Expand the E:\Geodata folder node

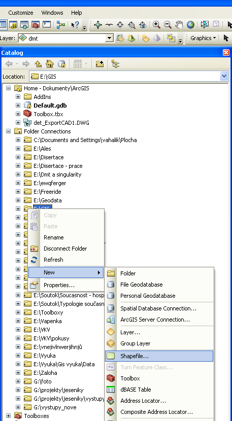[x=18, y=200]
